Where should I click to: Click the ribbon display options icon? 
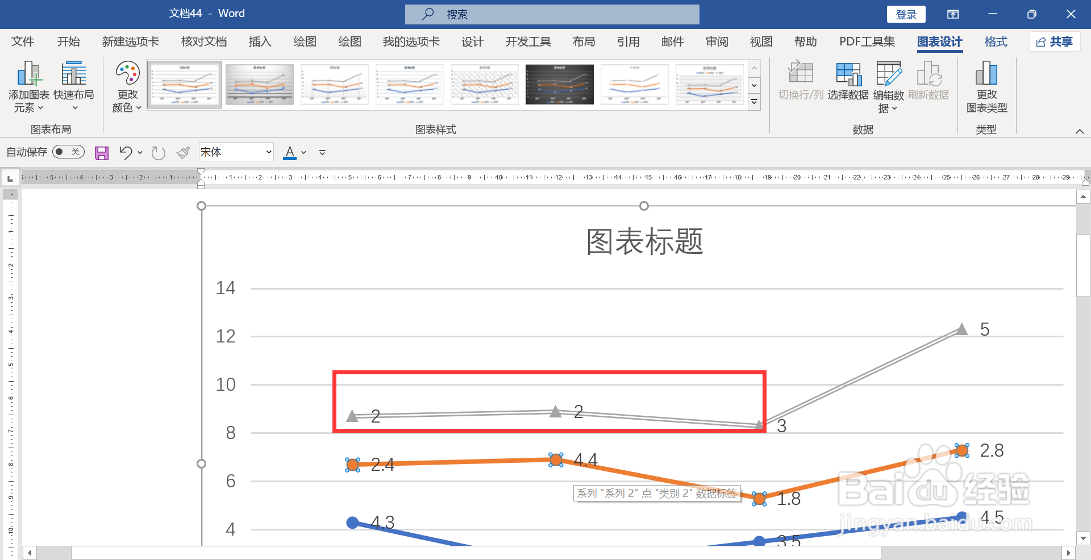[953, 14]
